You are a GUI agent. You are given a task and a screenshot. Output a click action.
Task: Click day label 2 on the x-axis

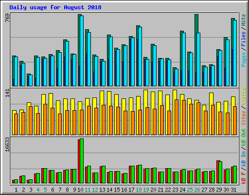click(23, 190)
